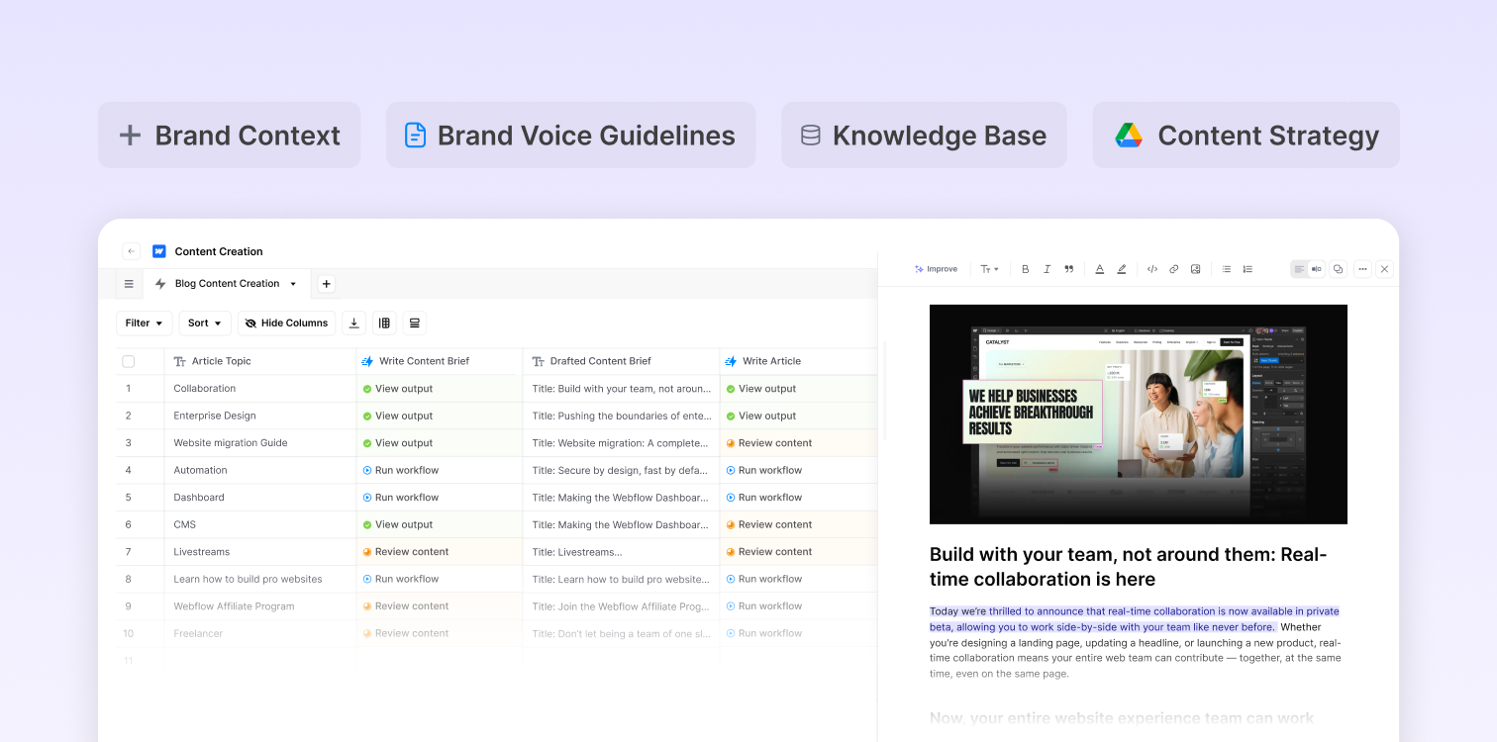Viewport: 1497px width, 742px height.
Task: Click Brand Voice Guidelines chip
Action: [571, 136]
